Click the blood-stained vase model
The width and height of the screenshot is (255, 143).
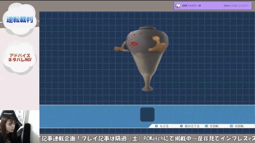coord(141,59)
